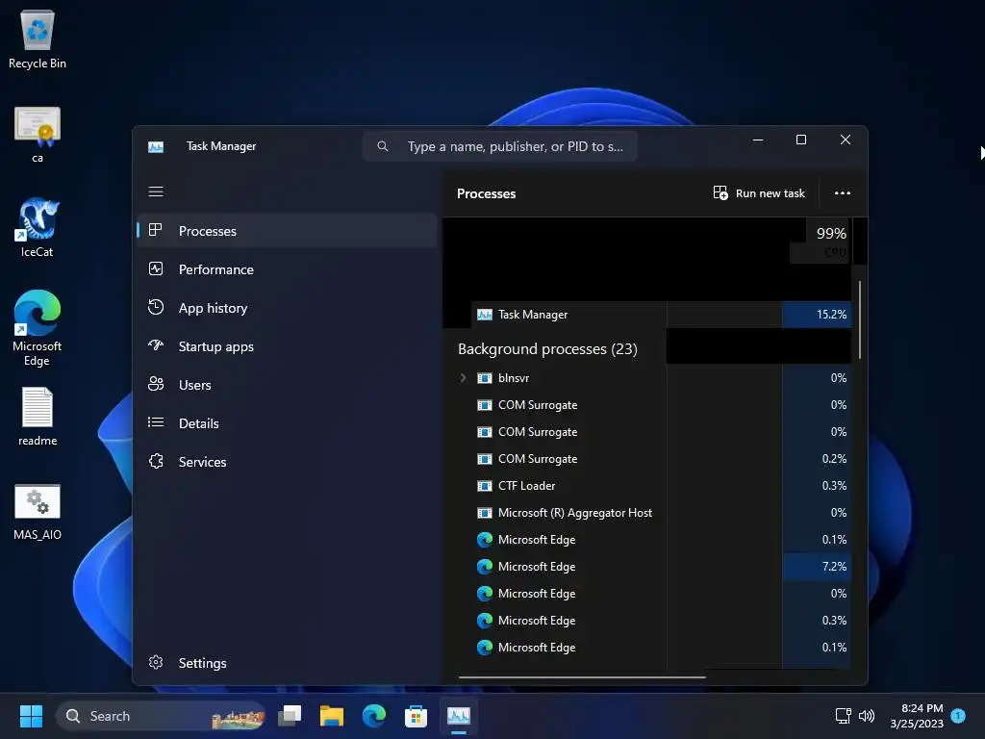Open Task Manager Settings

287,663
